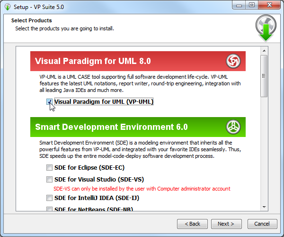The image size is (284, 237).
Task: Close the Setup window with X
Action: pos(269,5)
